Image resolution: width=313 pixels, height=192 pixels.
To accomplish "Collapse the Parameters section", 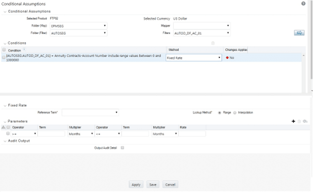I will tap(5, 121).
